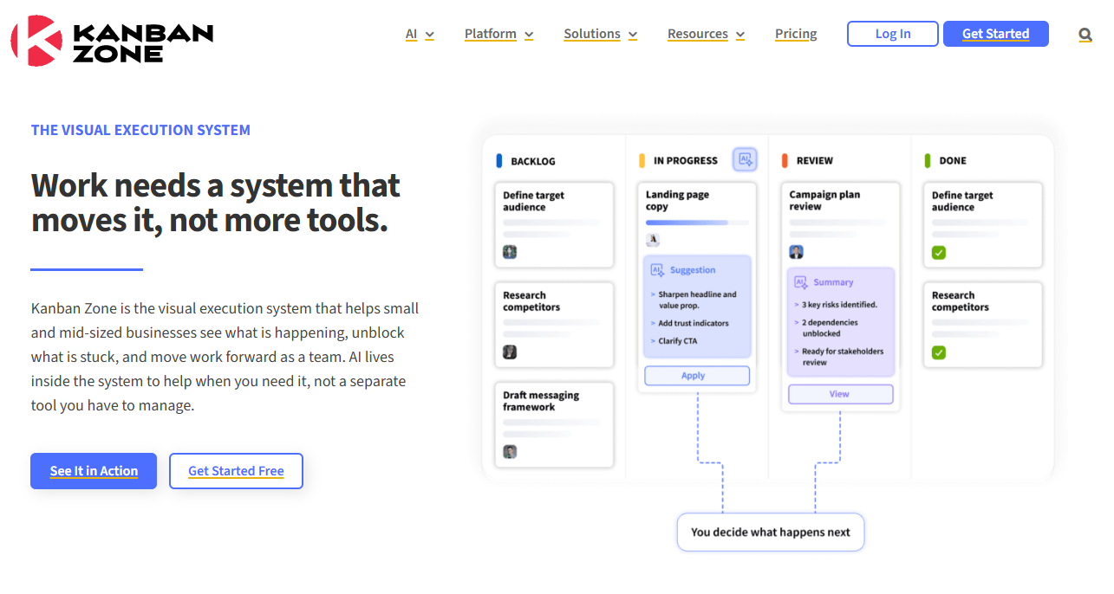Expand the chevron next to AI
Viewport: 1114px width, 594px height.
click(x=429, y=36)
